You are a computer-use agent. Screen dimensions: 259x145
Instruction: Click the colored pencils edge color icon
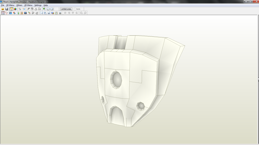[x=14, y=13]
